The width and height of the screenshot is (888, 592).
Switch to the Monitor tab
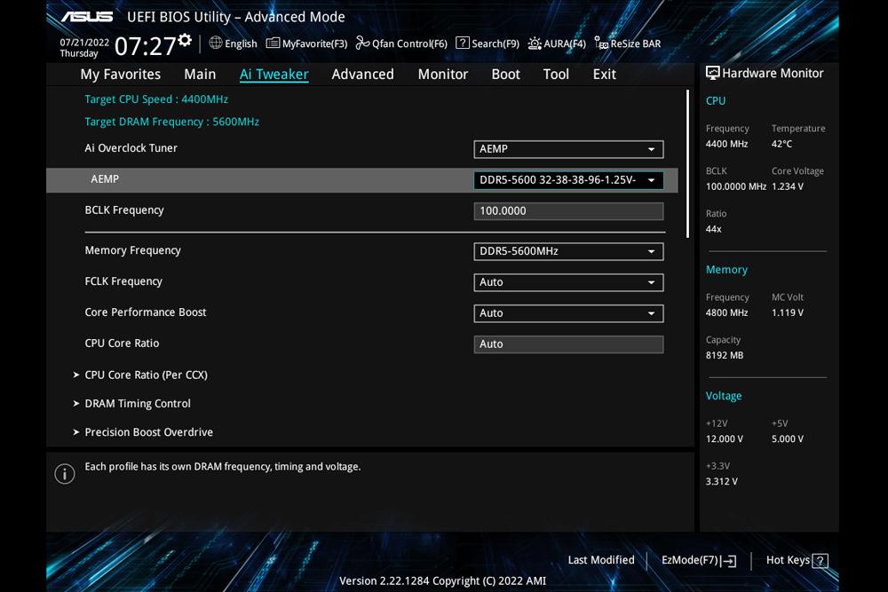[x=442, y=74]
